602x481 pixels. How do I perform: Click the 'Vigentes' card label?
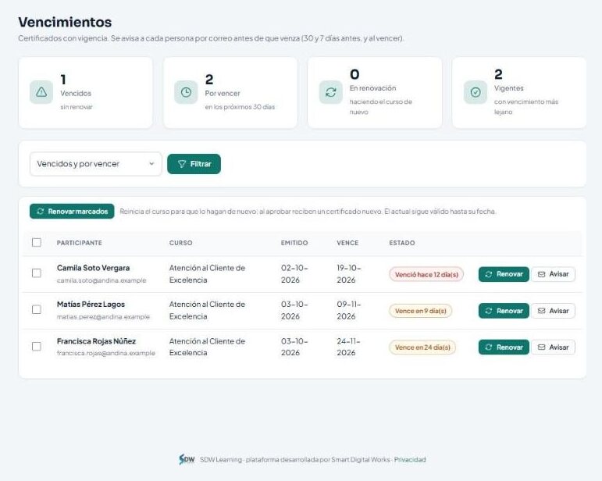tap(509, 88)
